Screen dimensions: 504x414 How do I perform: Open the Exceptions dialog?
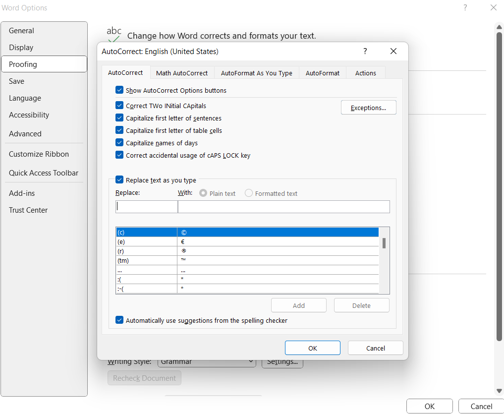point(368,108)
